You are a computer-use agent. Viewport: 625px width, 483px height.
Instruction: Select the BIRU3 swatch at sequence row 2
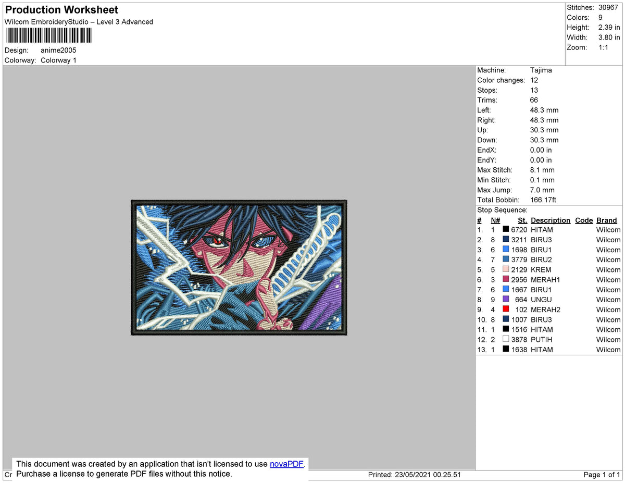506,240
